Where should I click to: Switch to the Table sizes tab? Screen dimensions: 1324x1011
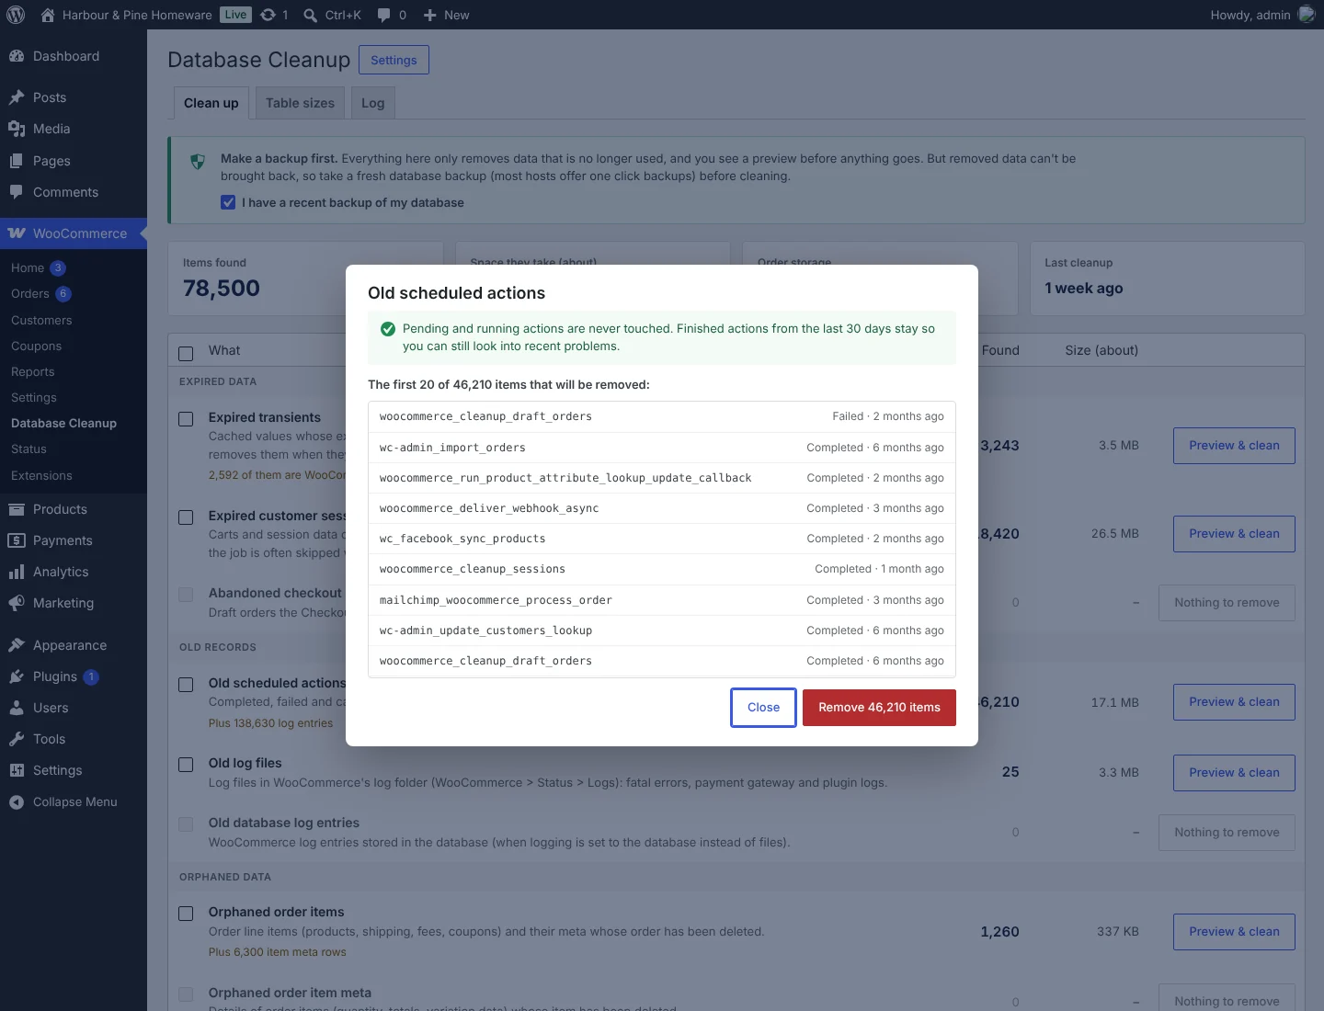(x=300, y=103)
